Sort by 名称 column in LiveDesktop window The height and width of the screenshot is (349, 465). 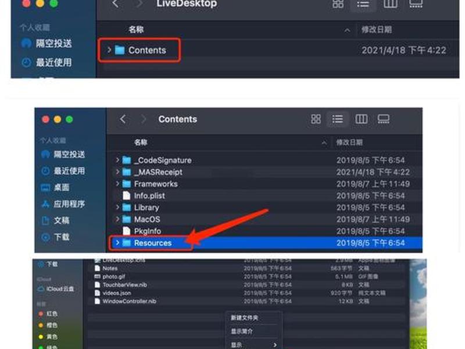pyautogui.click(x=136, y=30)
